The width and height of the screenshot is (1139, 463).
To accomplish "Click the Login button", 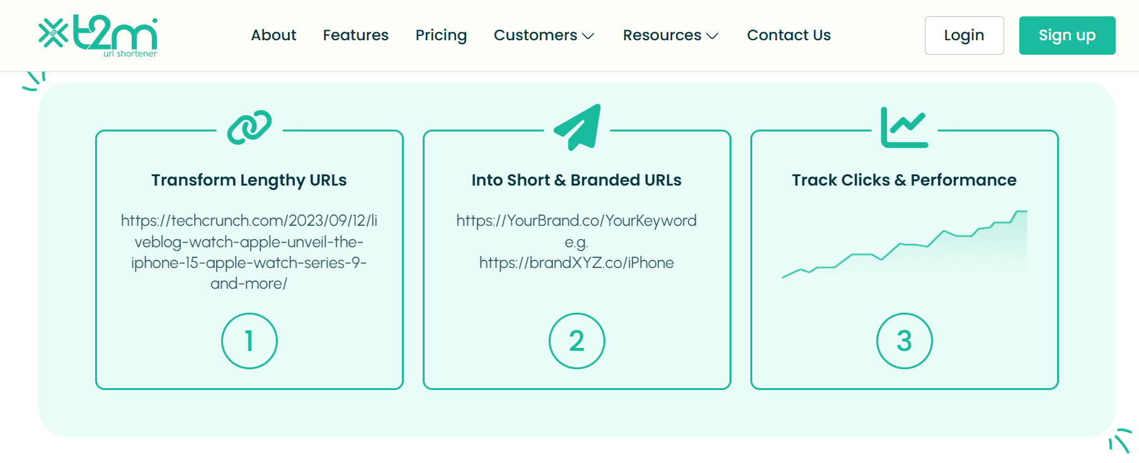I will coord(964,35).
